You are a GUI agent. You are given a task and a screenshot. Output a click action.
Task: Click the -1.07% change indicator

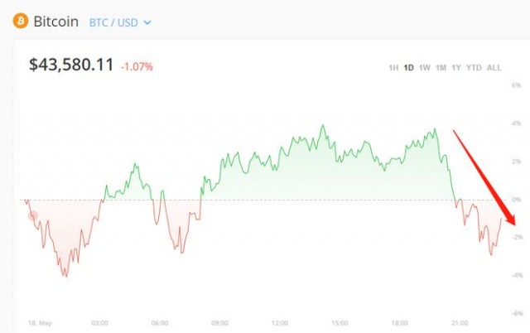[x=137, y=66]
